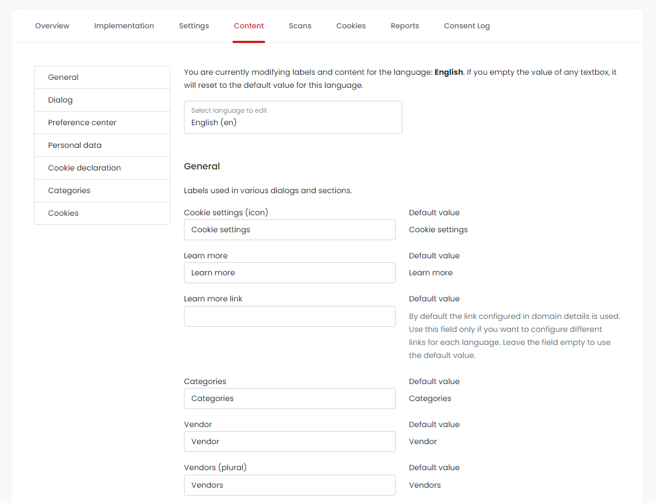Open the Implementation tab
The width and height of the screenshot is (656, 503).
tap(124, 25)
